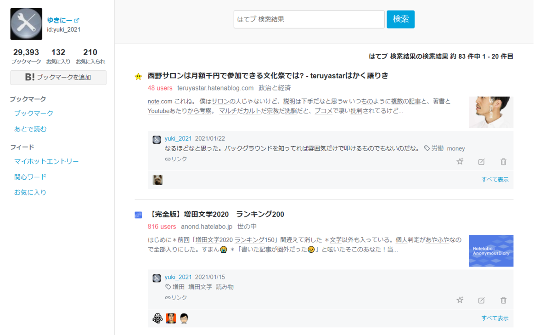Open the external link icon beside ゆきにー
This screenshot has width=551, height=335.
77,20
